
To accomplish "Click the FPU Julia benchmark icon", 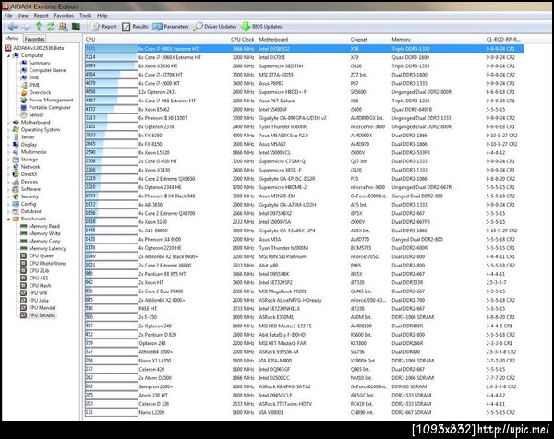I will point(24,300).
